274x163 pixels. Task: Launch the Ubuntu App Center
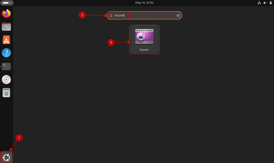click(6, 40)
